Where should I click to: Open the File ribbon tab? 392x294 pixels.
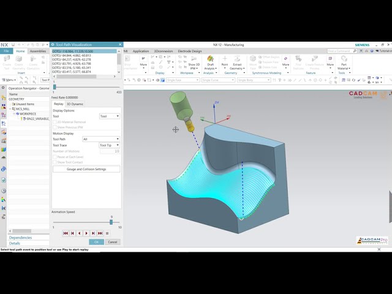(x=6, y=51)
